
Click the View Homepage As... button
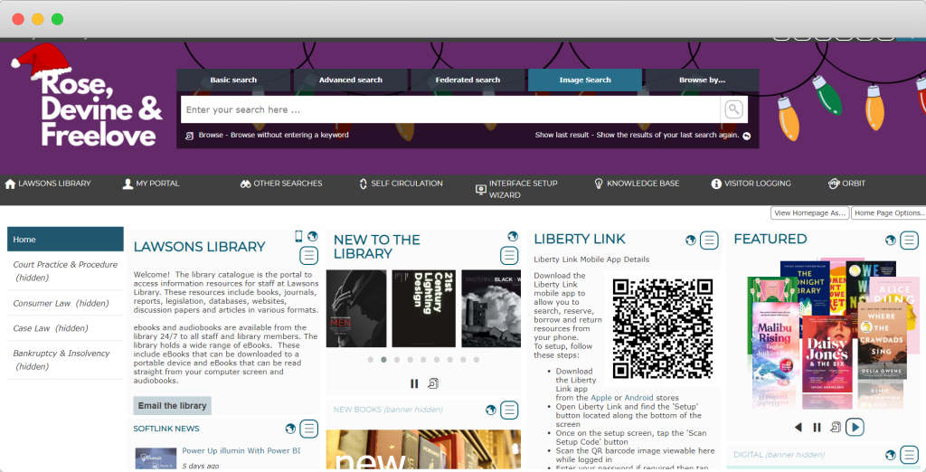tap(809, 212)
